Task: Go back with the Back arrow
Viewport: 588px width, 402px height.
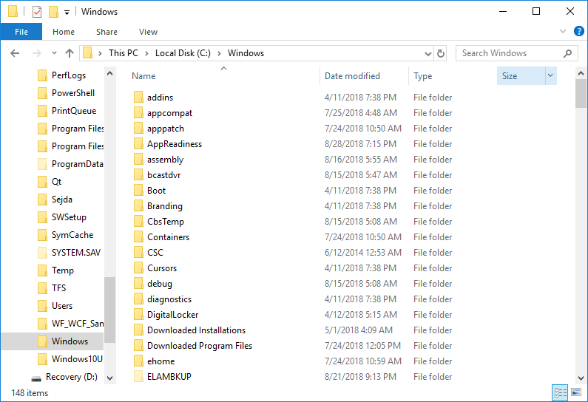Action: (x=15, y=53)
